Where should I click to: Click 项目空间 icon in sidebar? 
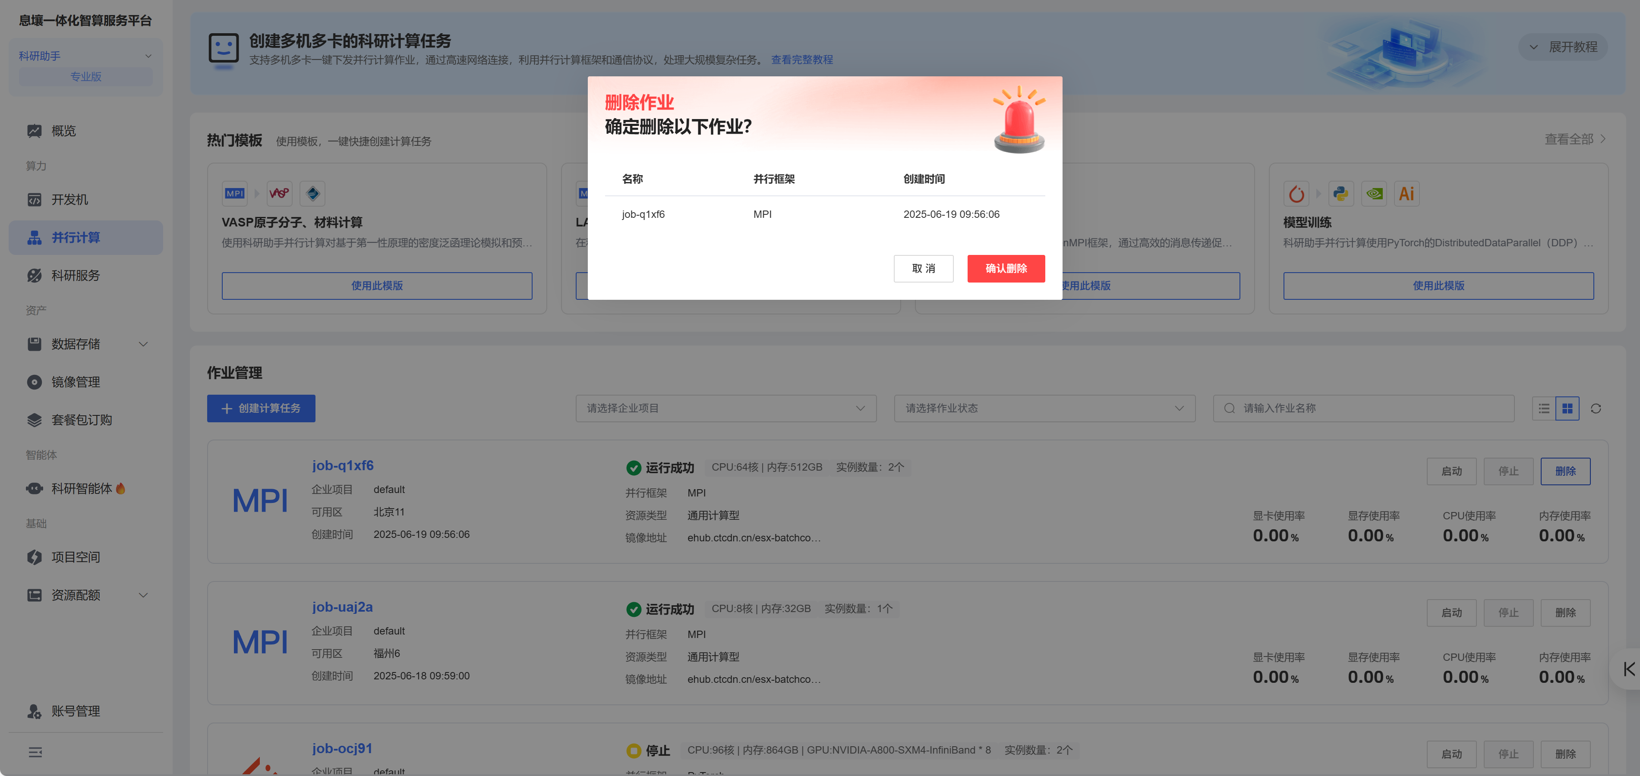click(x=35, y=557)
